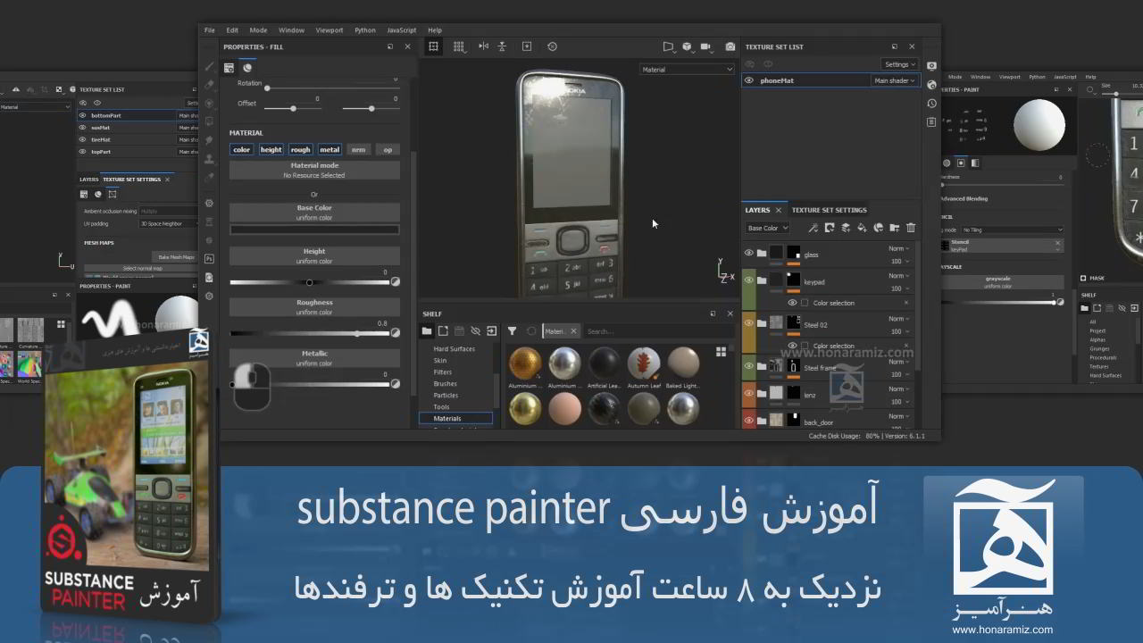This screenshot has width=1143, height=643.
Task: Click the shelf folder view icon
Action: click(427, 331)
